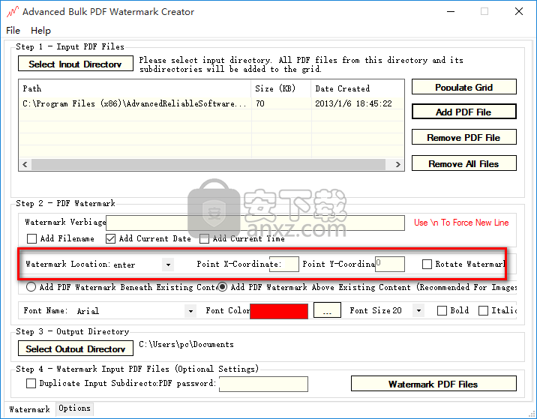Screen dimensions: 537x419
Task: Enable the Rotate Watermark checkbox
Action: coord(427,265)
